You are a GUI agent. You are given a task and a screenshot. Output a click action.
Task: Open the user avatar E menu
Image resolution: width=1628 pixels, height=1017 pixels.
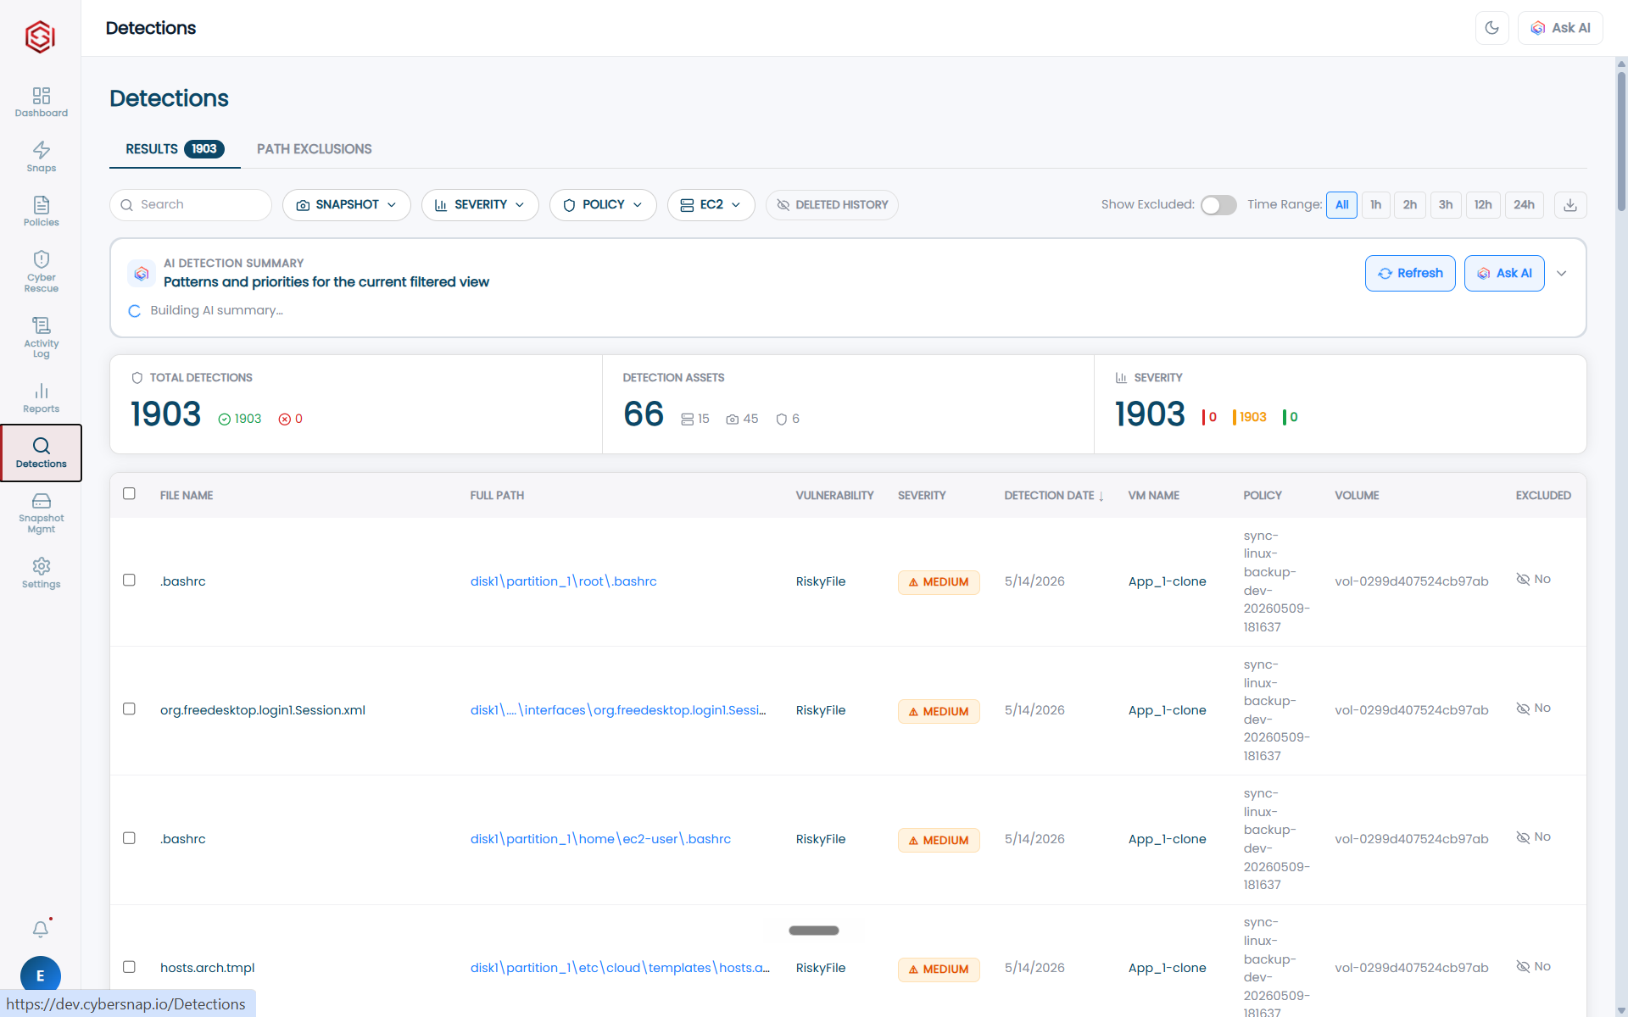point(41,975)
